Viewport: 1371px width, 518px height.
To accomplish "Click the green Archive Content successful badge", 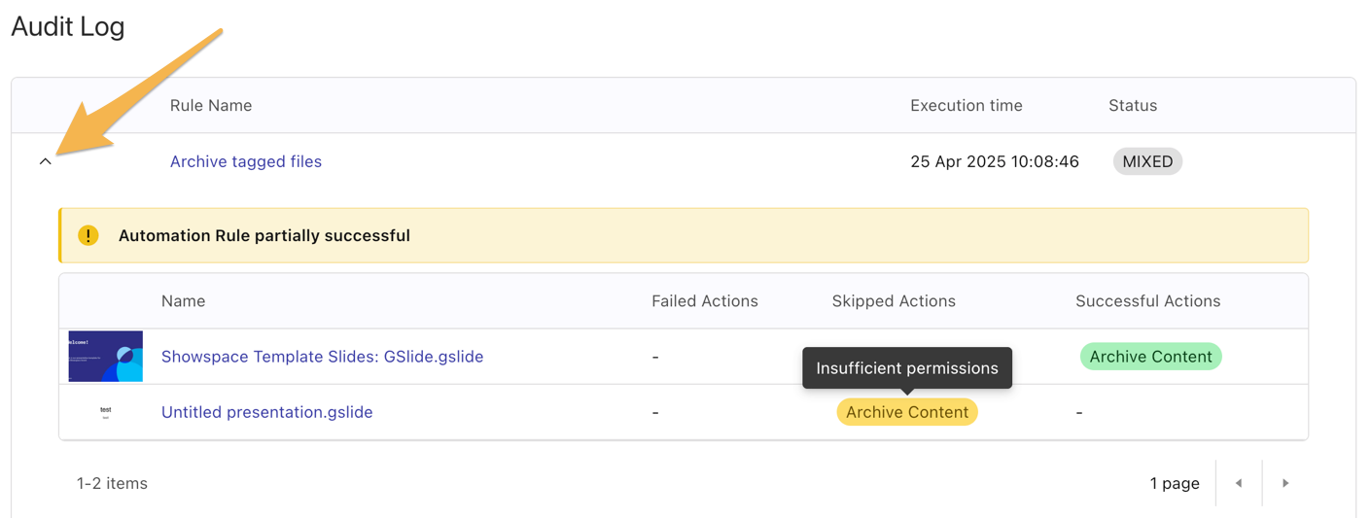I will pos(1150,357).
